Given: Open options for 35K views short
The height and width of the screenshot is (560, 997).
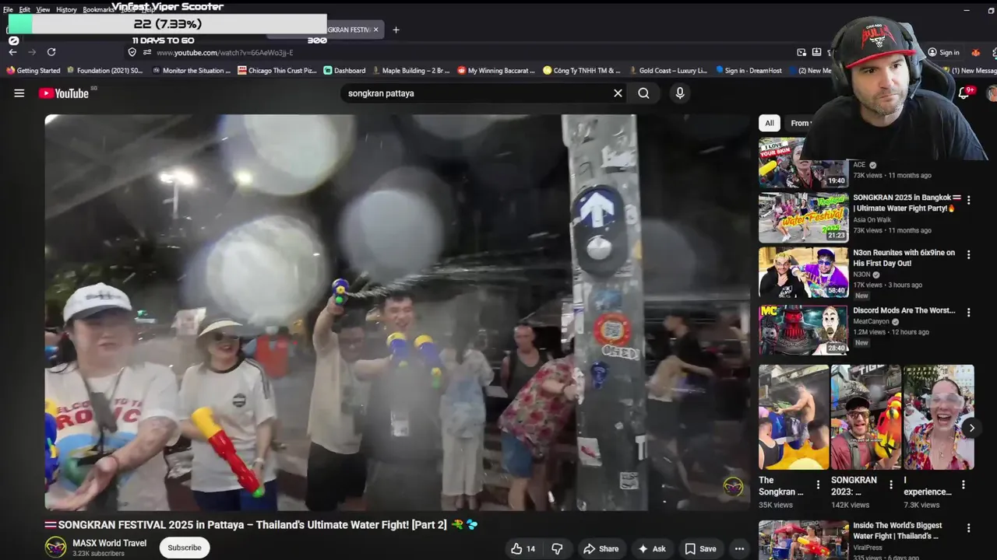Looking at the screenshot, I should 818,485.
